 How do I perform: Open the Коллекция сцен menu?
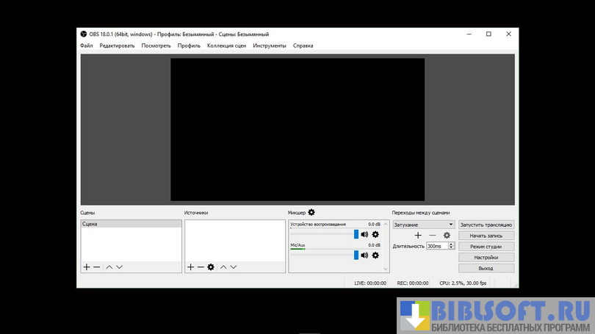pos(226,46)
